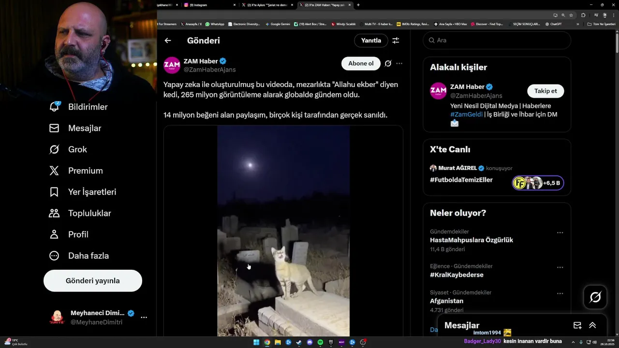Click Murat AĞIREL host name

click(x=457, y=168)
